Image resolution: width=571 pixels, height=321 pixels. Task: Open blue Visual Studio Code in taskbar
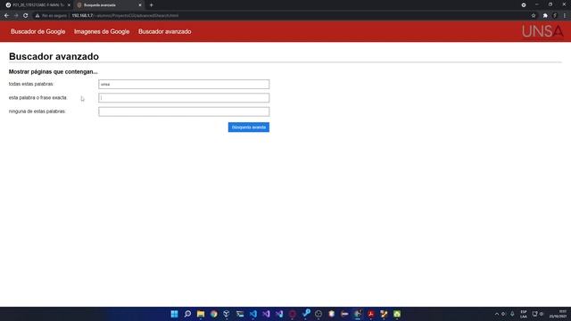[x=253, y=314]
